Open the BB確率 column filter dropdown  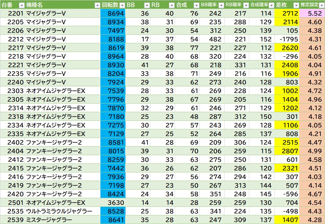click(221, 6)
